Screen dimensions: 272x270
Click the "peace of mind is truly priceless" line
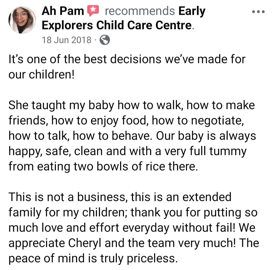pos(92,258)
